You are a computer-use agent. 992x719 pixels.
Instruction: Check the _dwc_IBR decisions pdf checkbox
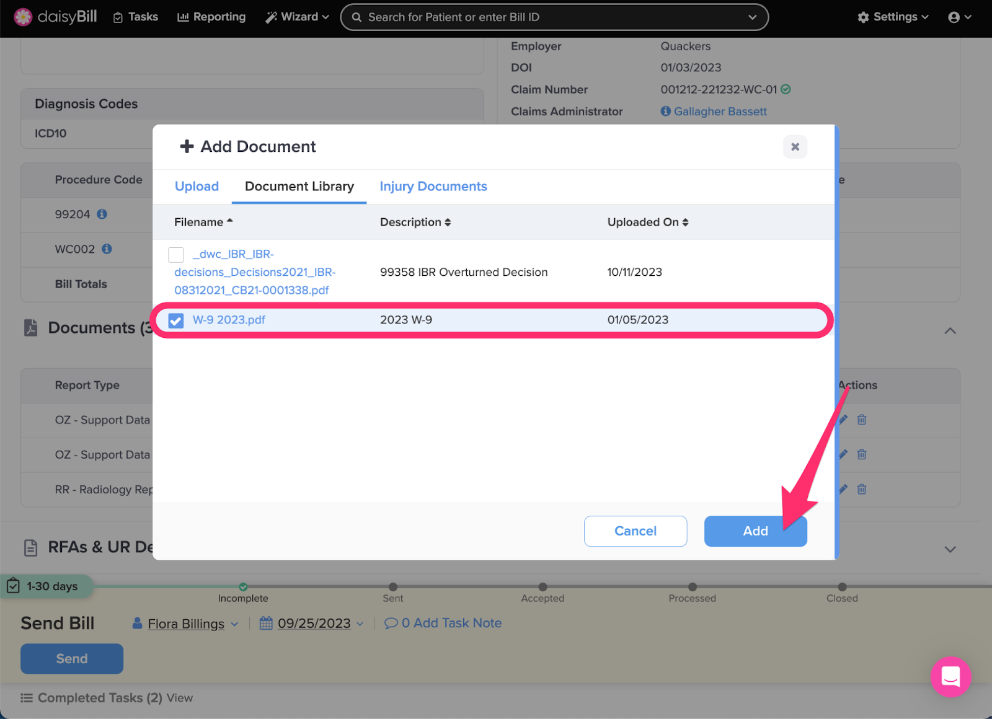tap(176, 255)
